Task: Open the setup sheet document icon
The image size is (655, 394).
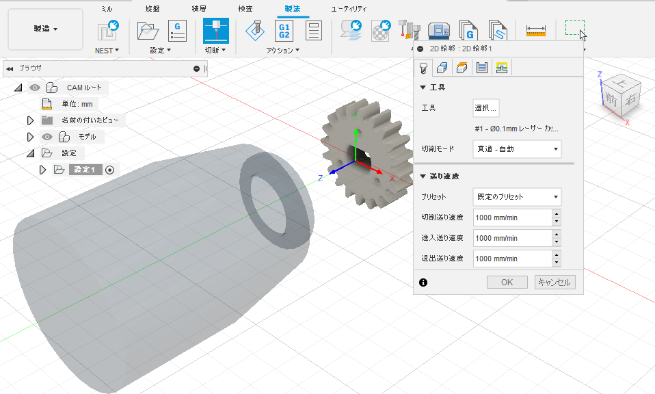Action: pos(313,31)
